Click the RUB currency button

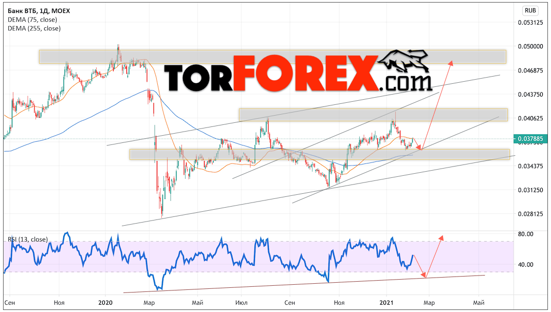coord(530,11)
